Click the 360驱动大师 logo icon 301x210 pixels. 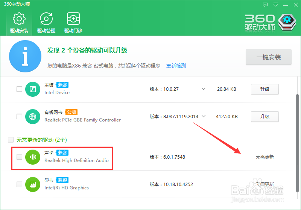(287, 22)
